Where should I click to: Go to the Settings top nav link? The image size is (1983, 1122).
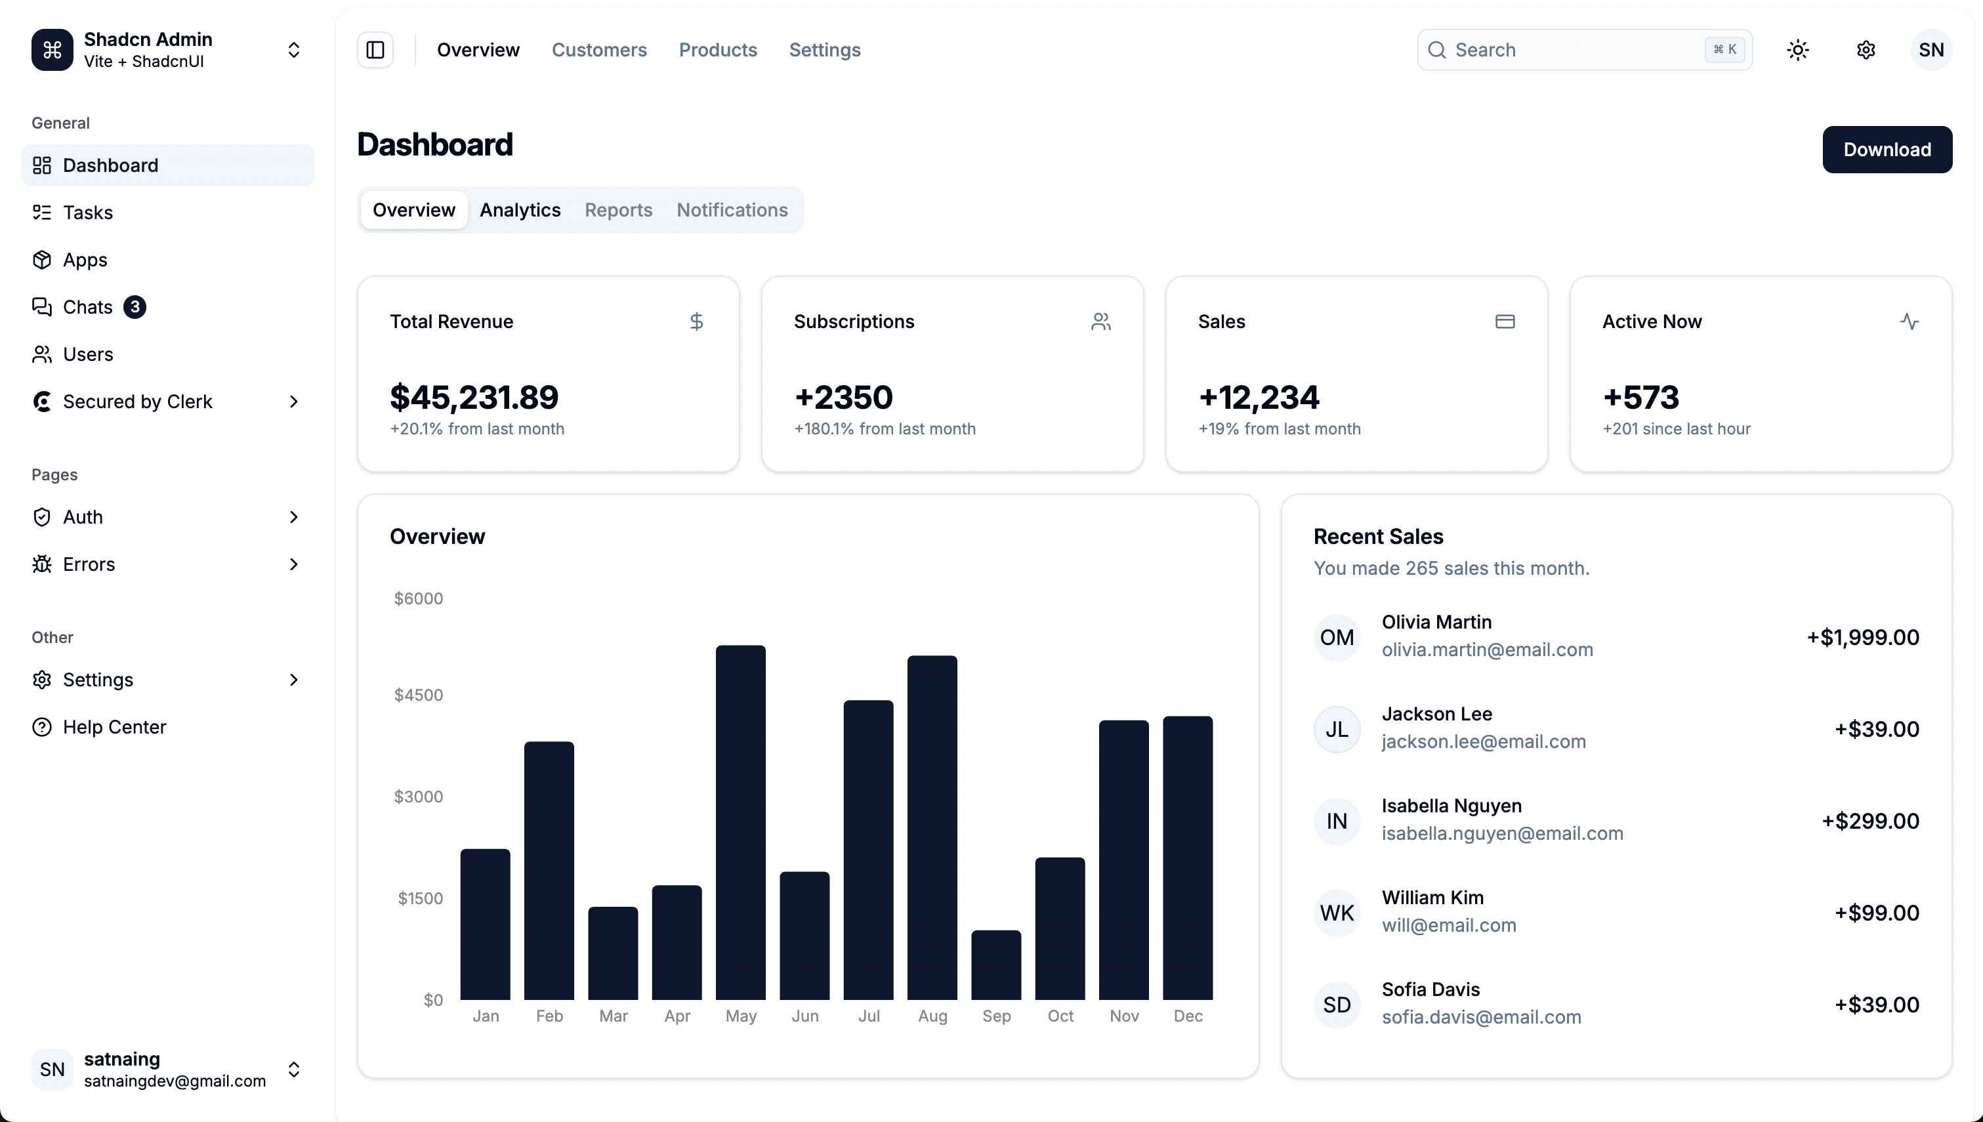coord(825,50)
